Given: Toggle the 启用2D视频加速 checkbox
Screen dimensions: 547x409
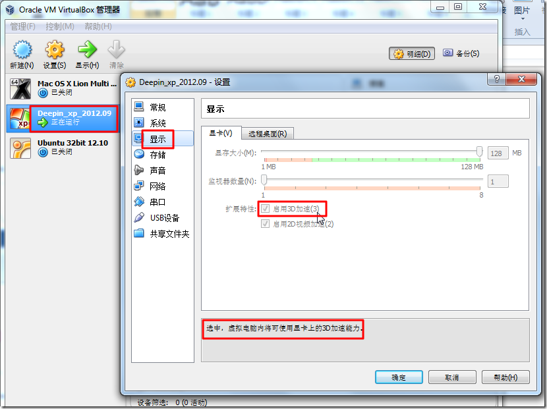Looking at the screenshot, I should tap(265, 223).
